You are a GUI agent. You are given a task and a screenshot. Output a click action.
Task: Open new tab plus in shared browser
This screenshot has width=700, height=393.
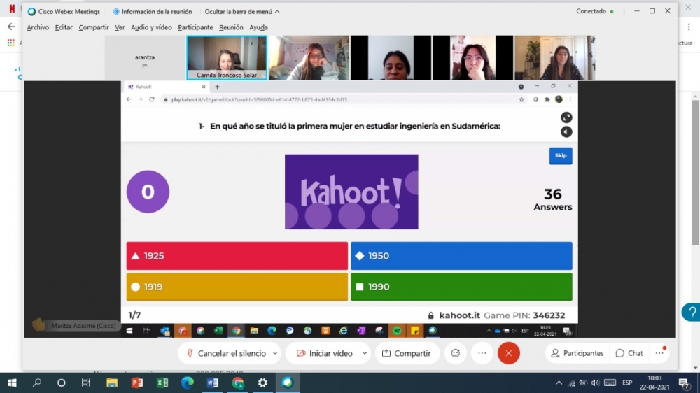(x=218, y=87)
